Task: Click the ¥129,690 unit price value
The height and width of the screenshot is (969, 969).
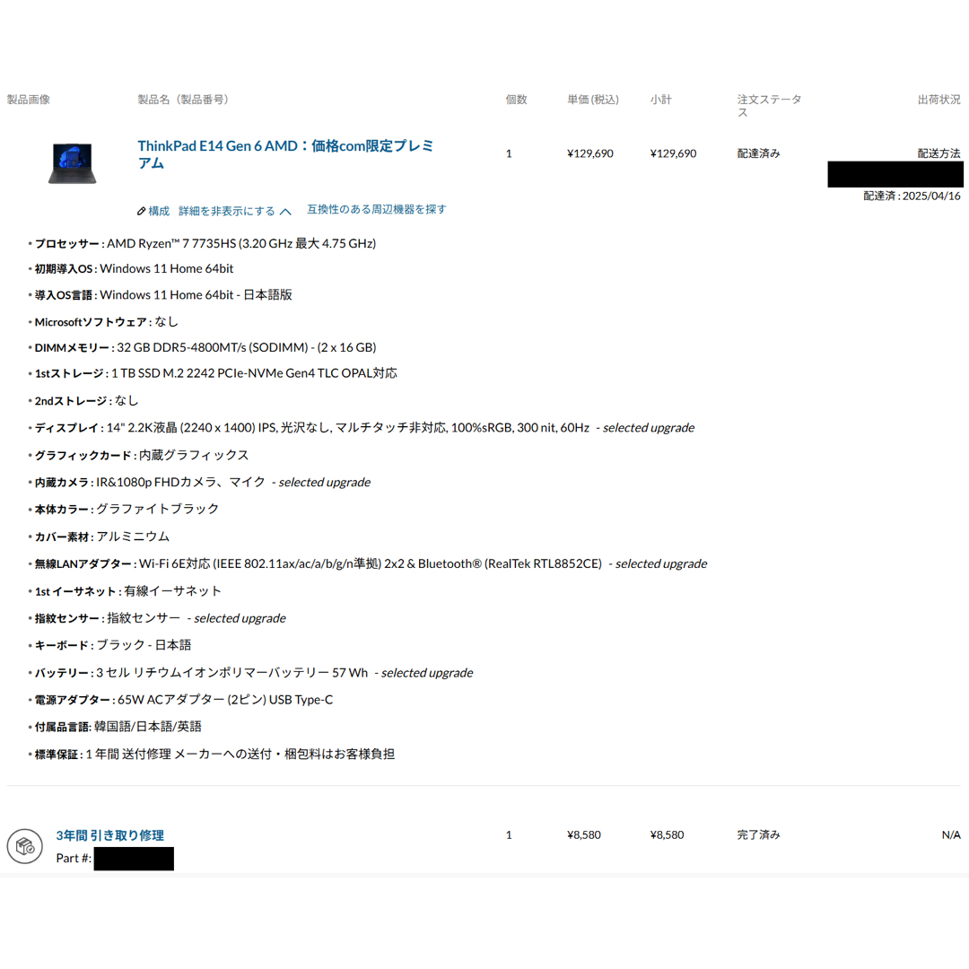Action: [590, 153]
